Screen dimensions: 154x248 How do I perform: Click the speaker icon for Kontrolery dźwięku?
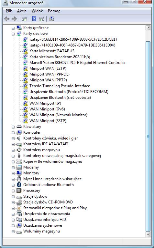[x=19, y=138]
